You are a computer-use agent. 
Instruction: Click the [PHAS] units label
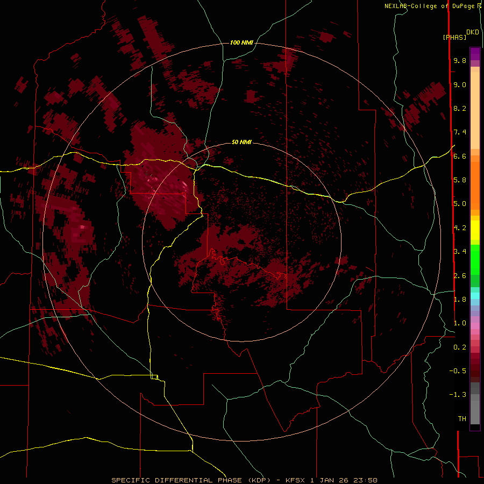click(454, 37)
